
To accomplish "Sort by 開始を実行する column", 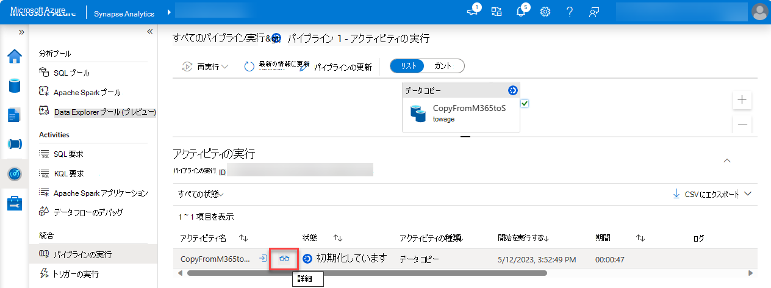I will point(523,237).
